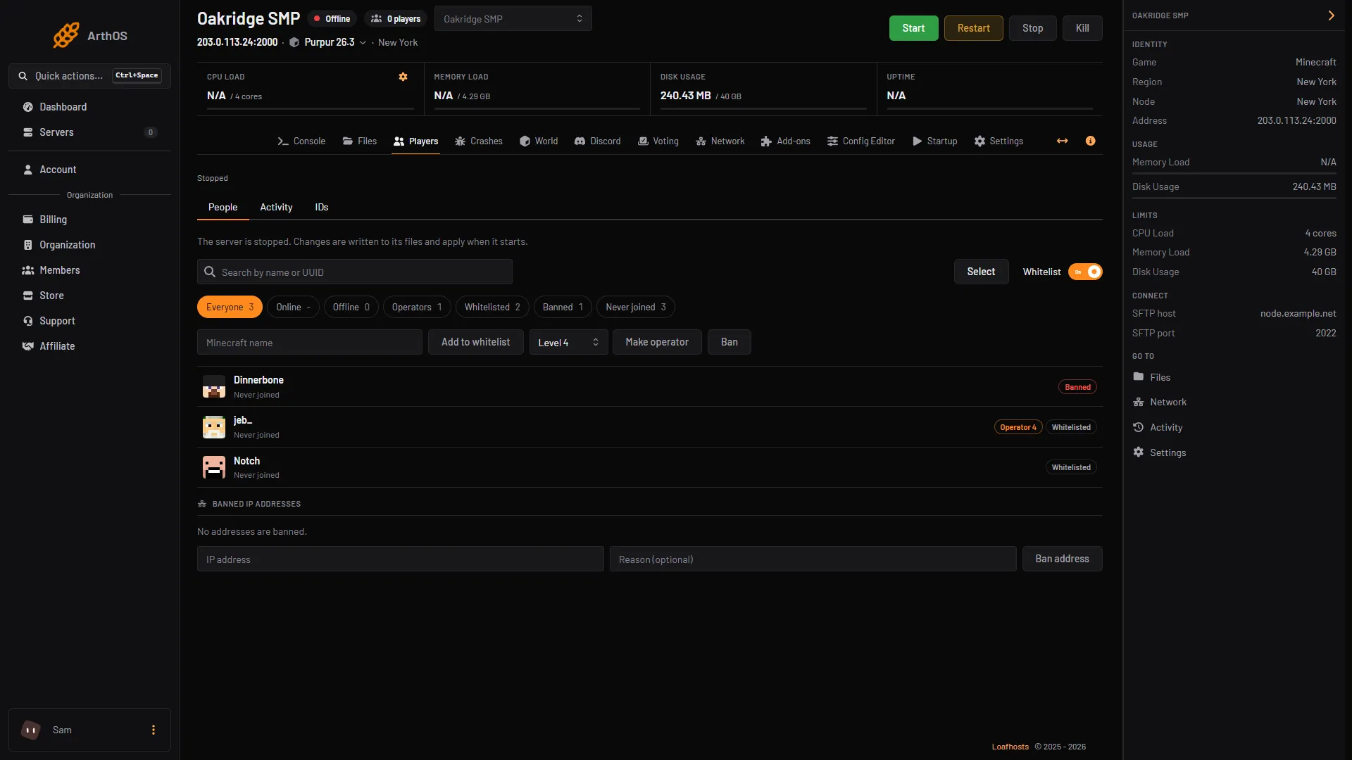
Task: Open Sam user menu three dots
Action: tap(154, 730)
